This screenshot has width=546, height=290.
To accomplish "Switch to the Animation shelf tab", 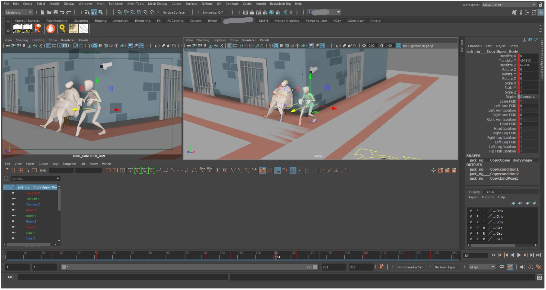I will click(x=120, y=21).
